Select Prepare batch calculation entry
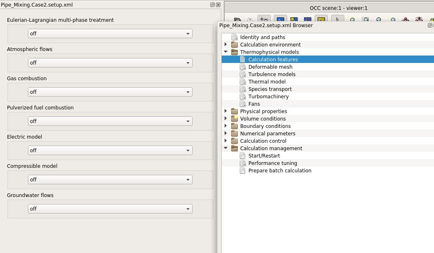The image size is (434, 253). (x=280, y=171)
